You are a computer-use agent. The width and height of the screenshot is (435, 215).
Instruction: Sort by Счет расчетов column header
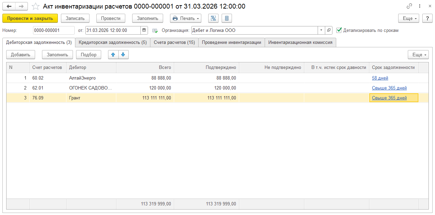click(x=48, y=68)
